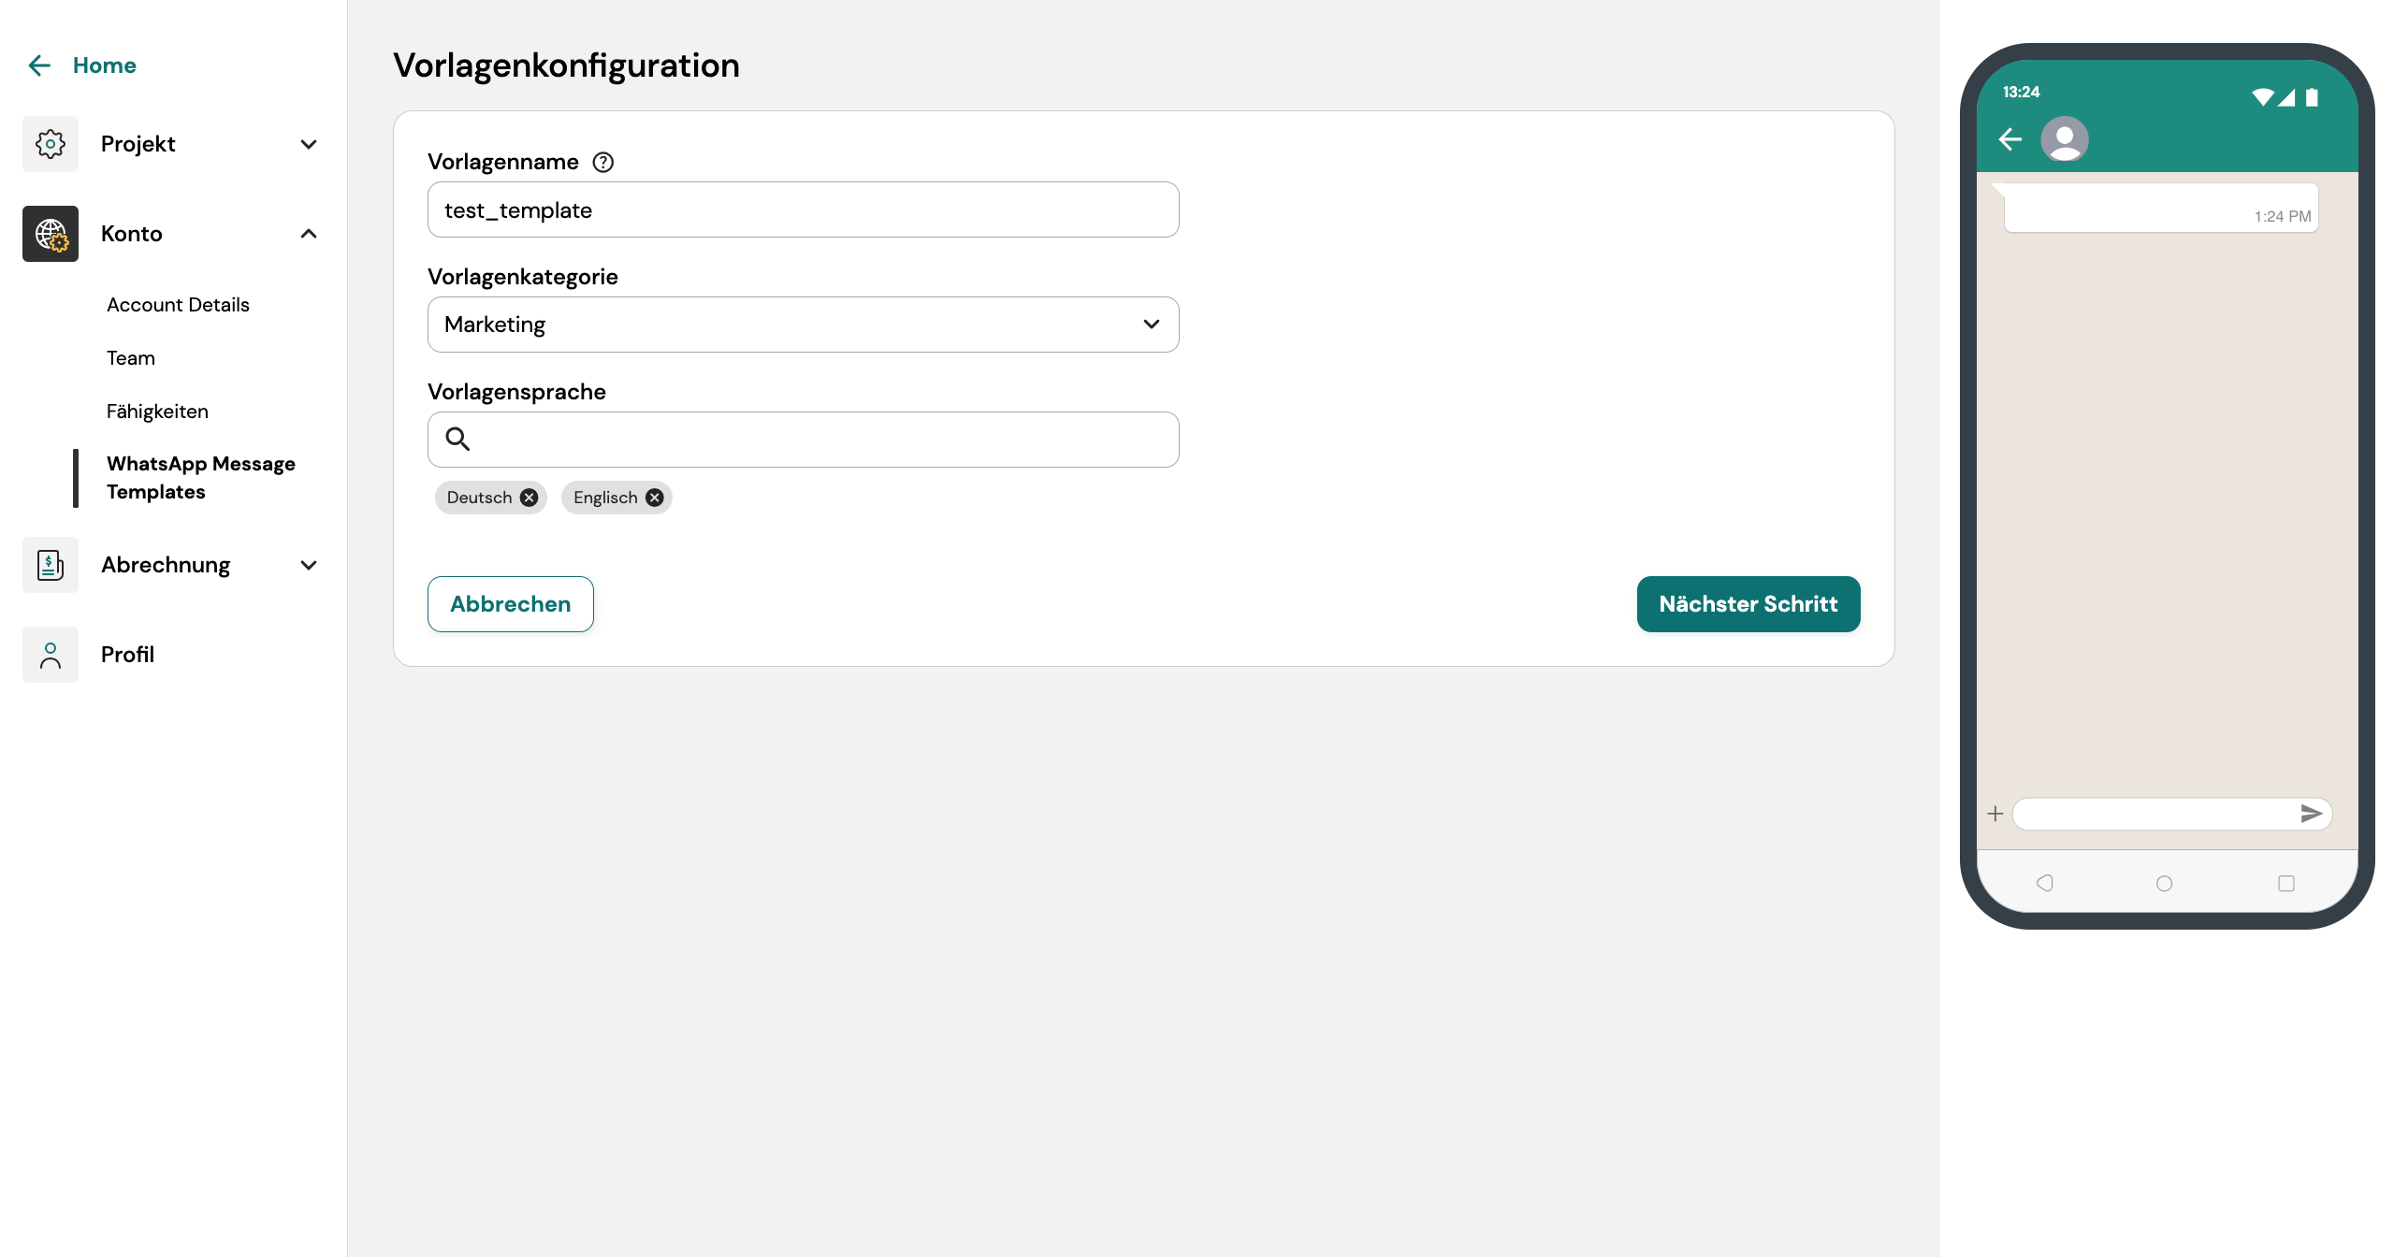The height and width of the screenshot is (1257, 2394).
Task: Remove the Englisch language chip
Action: pos(654,497)
